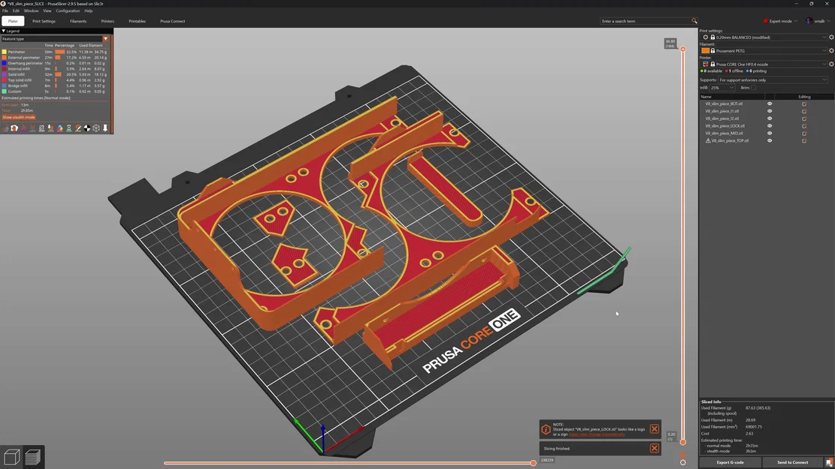Switch to layers preview view icon
The height and width of the screenshot is (469, 835).
point(33,457)
